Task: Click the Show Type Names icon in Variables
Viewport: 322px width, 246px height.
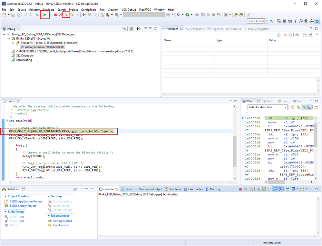Action: pos(279,35)
